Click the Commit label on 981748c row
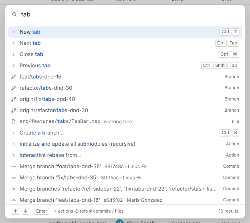 [x=231, y=167]
